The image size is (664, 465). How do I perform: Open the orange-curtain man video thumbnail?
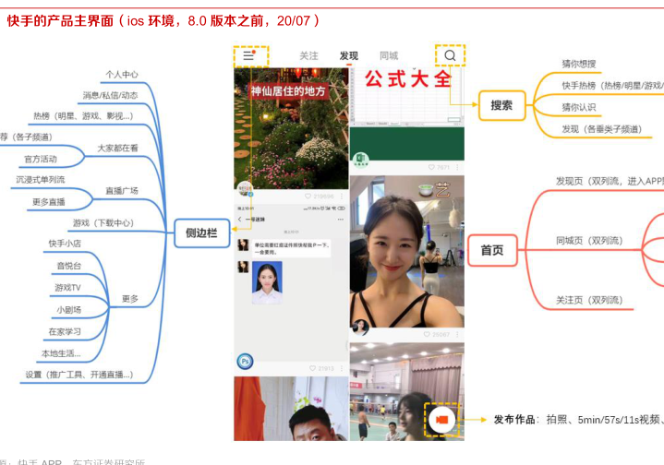coord(291,409)
